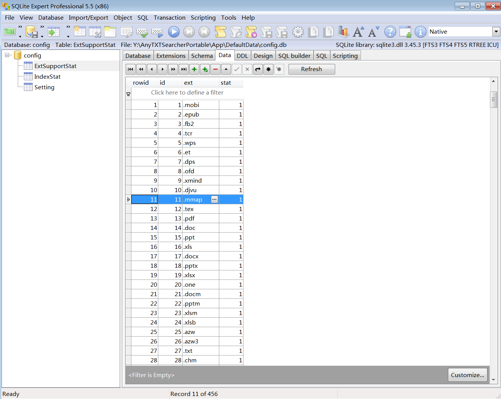Open the dropdown arrow below EXIT icon
Image resolution: width=501 pixels, height=399 pixels.
(x=20, y=37)
